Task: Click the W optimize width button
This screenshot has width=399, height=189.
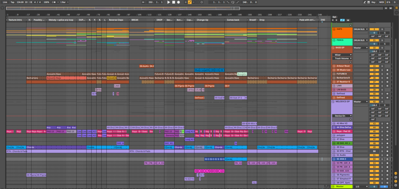Action: [390, 8]
